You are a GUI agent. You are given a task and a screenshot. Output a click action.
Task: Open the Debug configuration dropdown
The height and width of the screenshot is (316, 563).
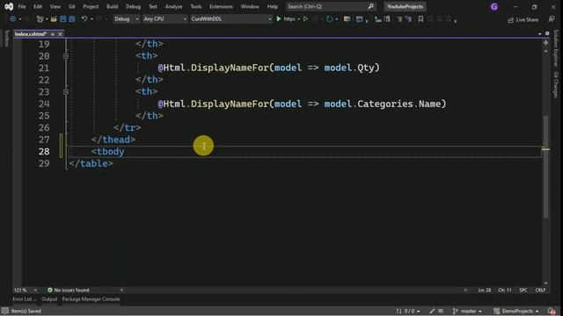coord(127,19)
